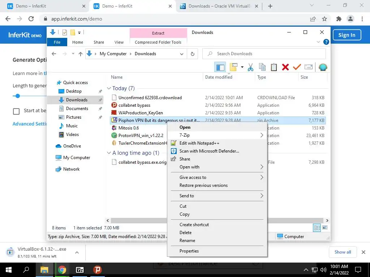Screen dimensions: 370x277
Task: Switch to details view icon in status bar
Action: 317,228
